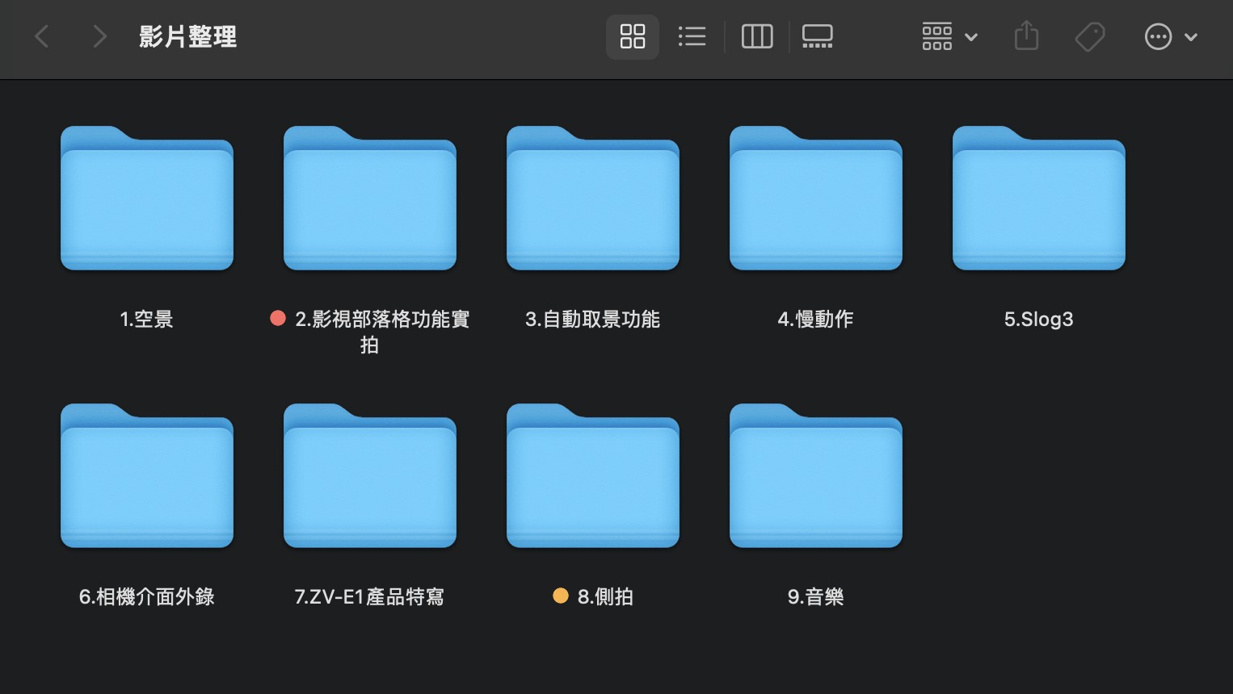This screenshot has height=694, width=1233.
Task: Open the group-by arrangement dropdown
Action: [949, 36]
